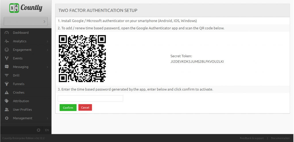294x142 pixels.
Task: Expand the Management submenu chevron
Action: coord(47,118)
